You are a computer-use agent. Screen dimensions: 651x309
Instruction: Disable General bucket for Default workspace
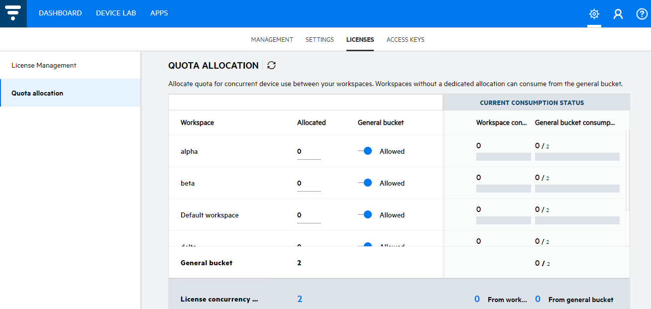(x=365, y=215)
